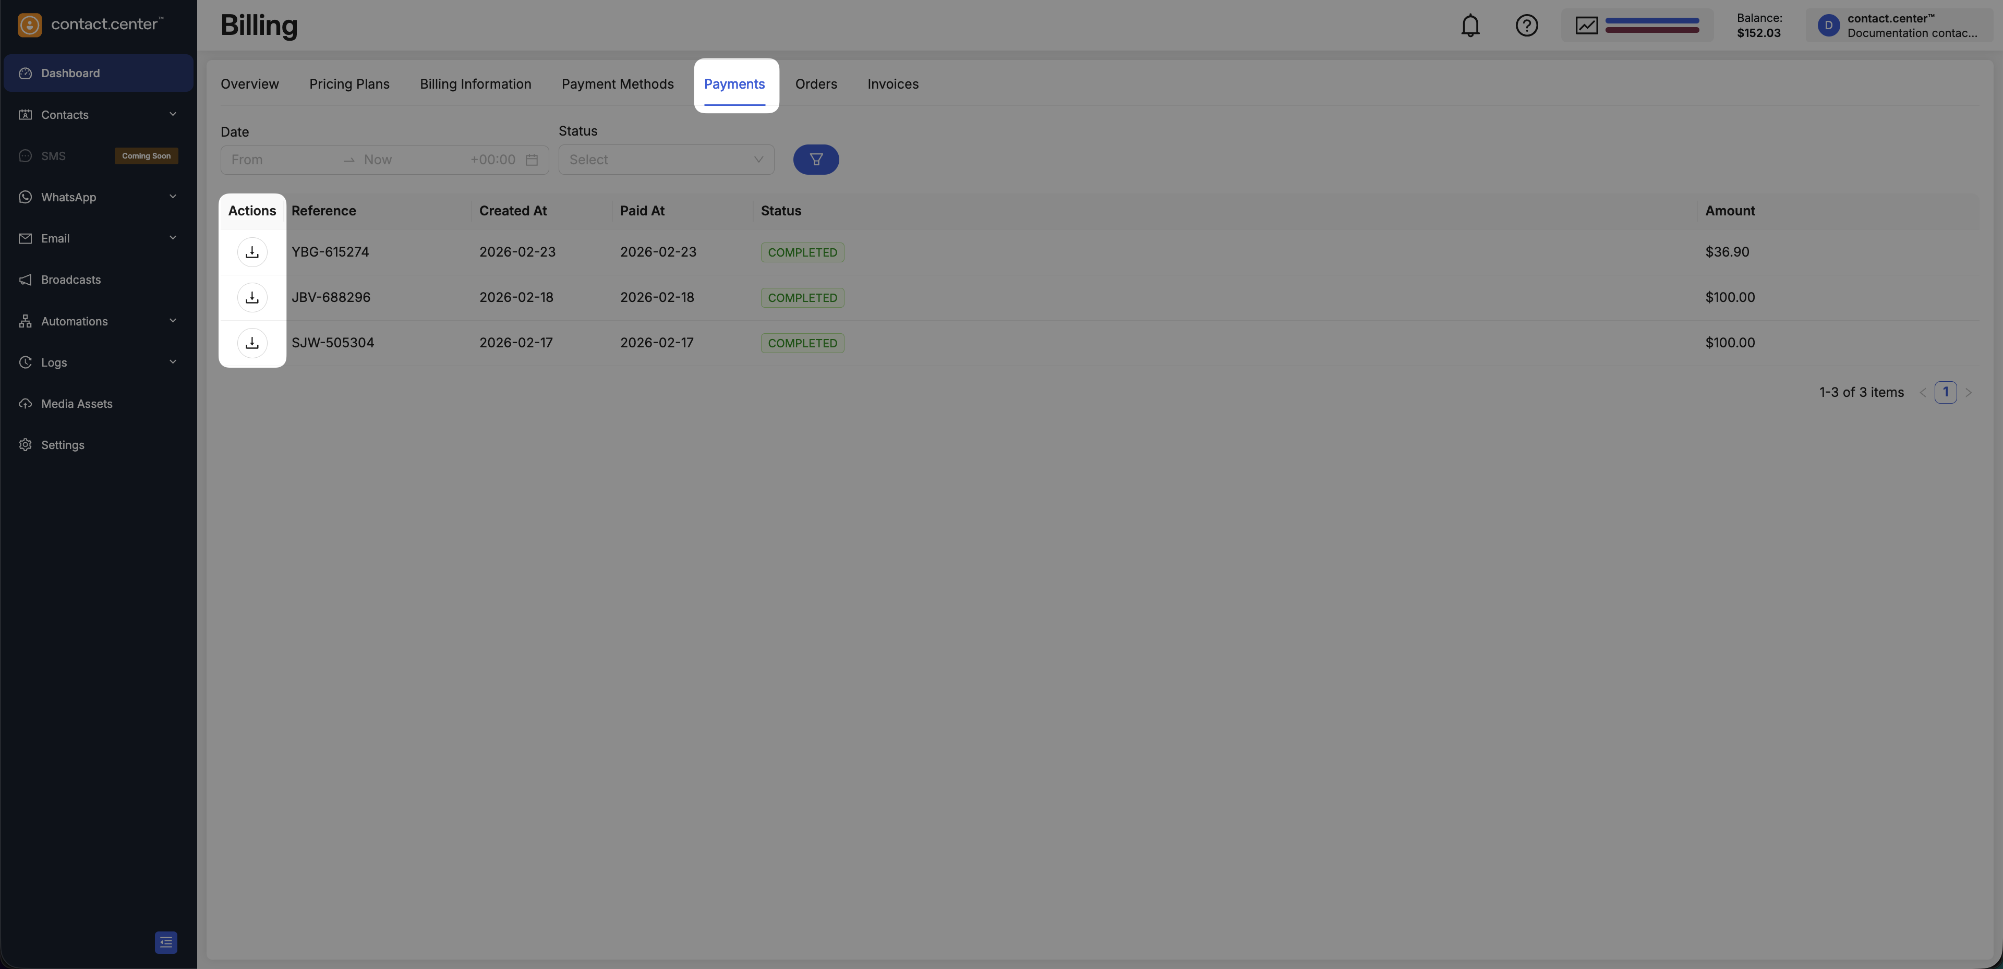This screenshot has width=2003, height=969.
Task: Download receipt for payment JBV-688296
Action: 252,297
